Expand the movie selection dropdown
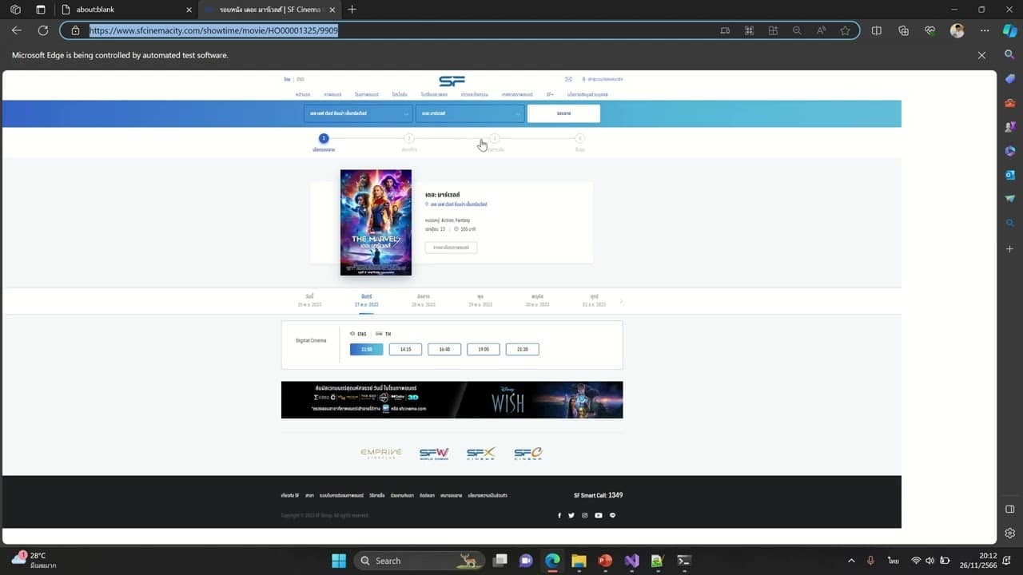 tap(470, 113)
